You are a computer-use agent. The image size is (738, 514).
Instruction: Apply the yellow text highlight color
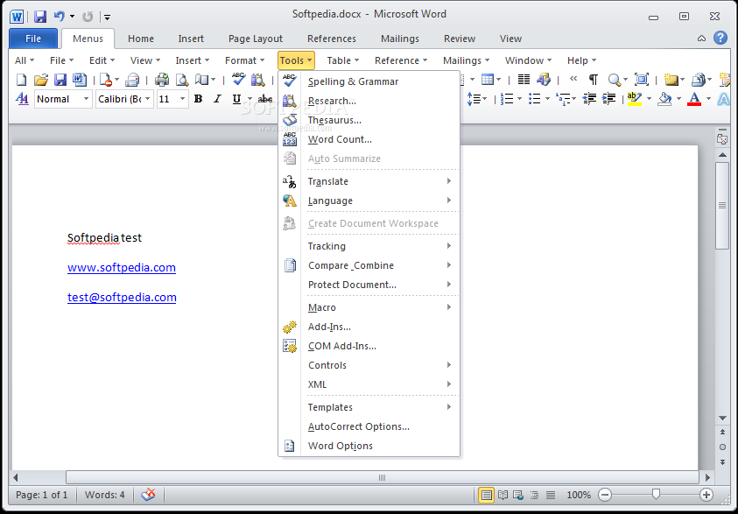(x=635, y=99)
